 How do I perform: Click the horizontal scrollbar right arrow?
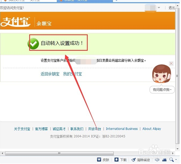pos(173,153)
